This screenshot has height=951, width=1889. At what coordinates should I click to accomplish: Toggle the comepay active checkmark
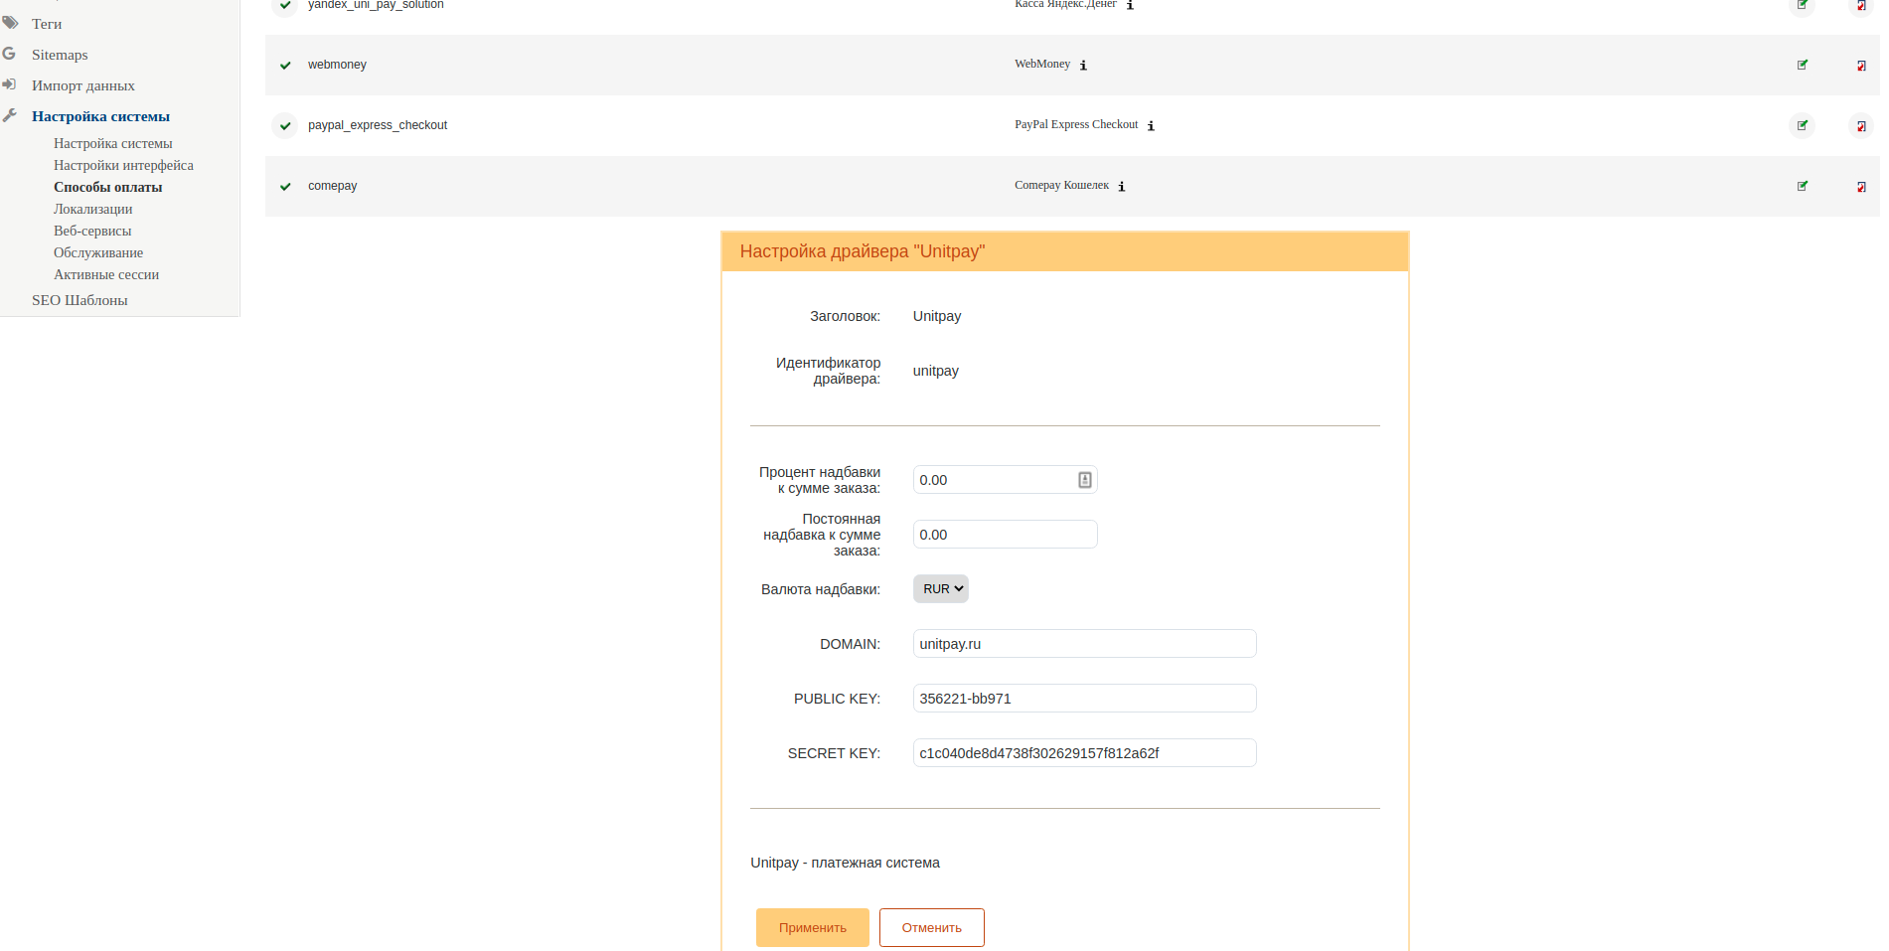(x=285, y=187)
